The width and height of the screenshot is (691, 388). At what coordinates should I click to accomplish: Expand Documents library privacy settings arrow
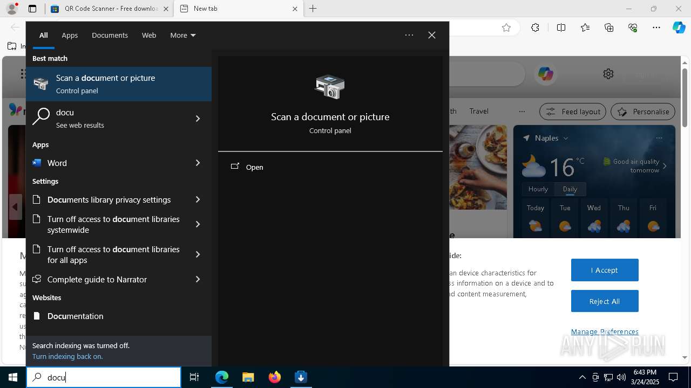pos(198,199)
